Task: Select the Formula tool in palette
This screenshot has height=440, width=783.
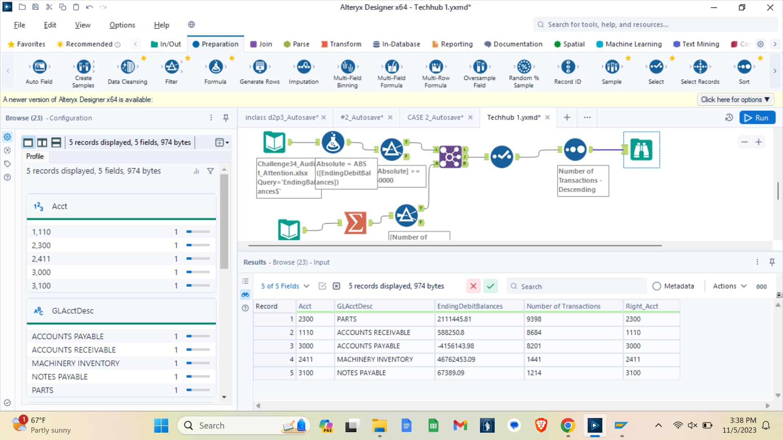Action: click(215, 72)
